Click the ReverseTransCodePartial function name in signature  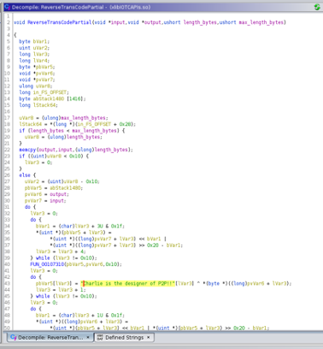pyautogui.click(x=60, y=22)
